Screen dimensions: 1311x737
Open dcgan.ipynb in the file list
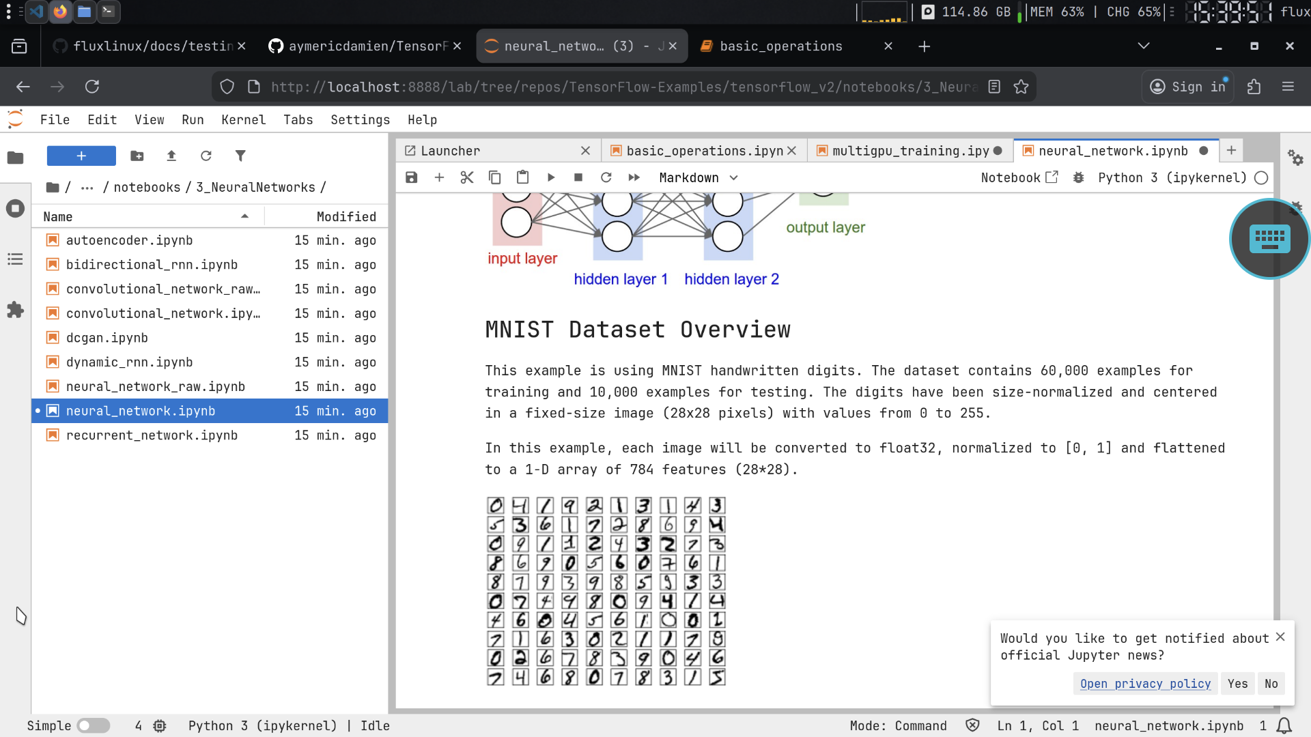(107, 338)
